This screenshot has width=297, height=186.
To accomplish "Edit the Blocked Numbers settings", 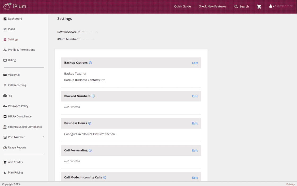I will tap(195, 96).
